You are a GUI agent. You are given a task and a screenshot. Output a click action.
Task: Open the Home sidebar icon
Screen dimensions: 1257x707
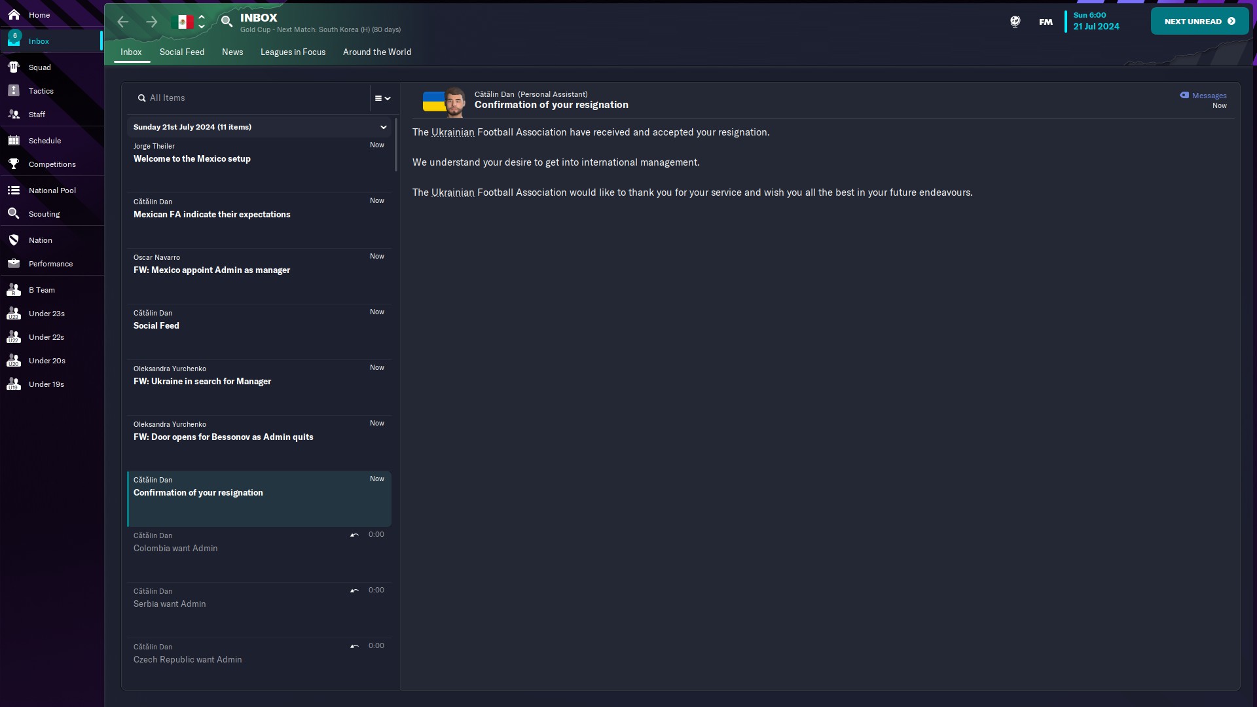pos(14,14)
